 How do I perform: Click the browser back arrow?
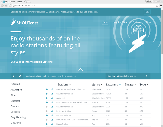pos(2,6)
